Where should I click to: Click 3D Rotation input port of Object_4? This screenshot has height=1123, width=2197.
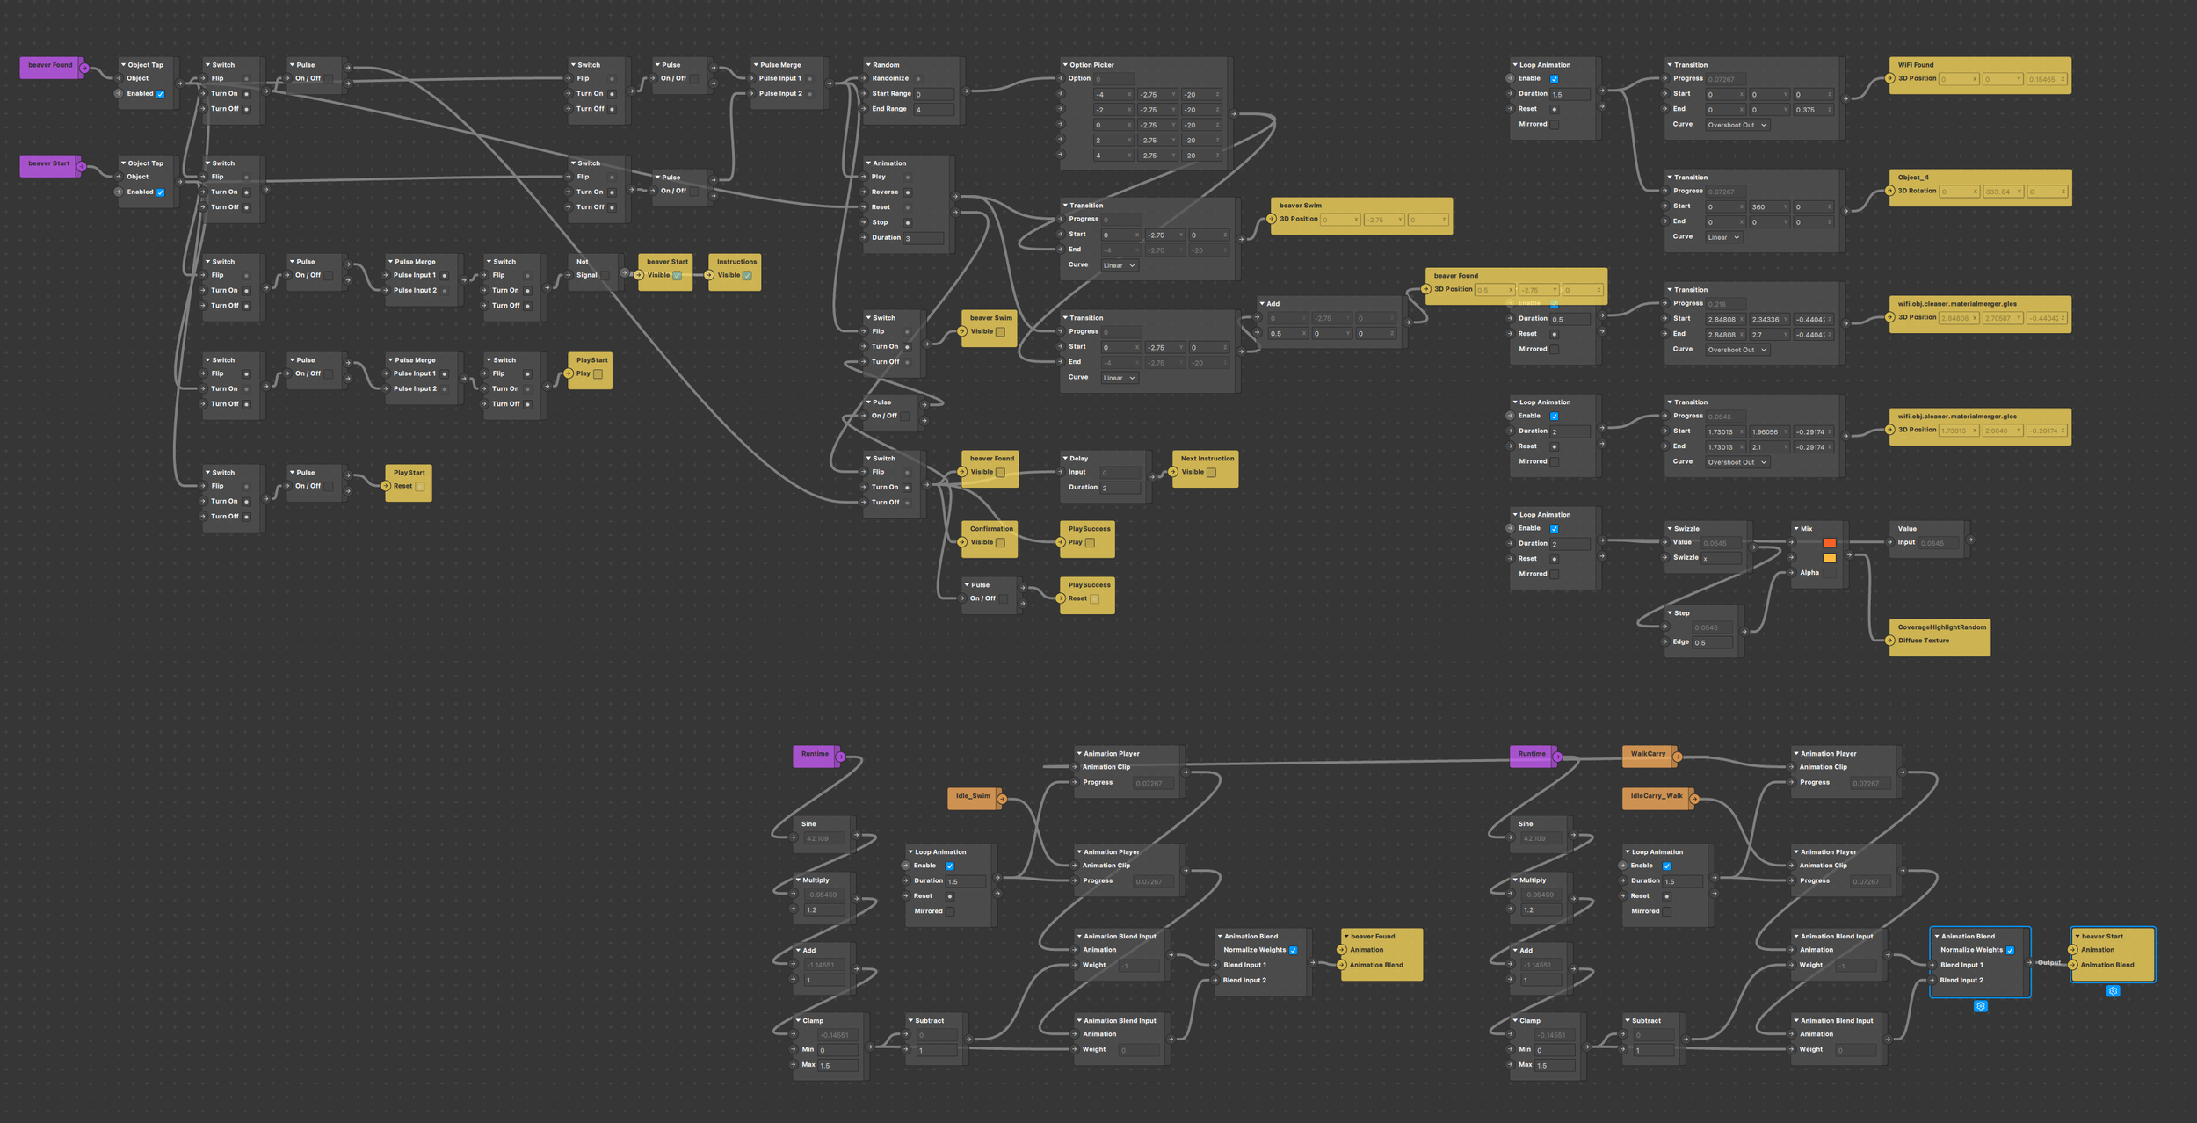coord(1890,191)
